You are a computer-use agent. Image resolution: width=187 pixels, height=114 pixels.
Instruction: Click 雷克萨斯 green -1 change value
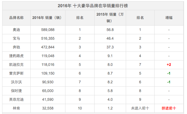coord(169,73)
